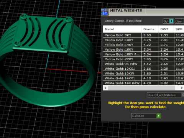Click the 3.76 DWT value
Image resolution: width=184 pixels, height=138 pixels.
tap(164, 59)
